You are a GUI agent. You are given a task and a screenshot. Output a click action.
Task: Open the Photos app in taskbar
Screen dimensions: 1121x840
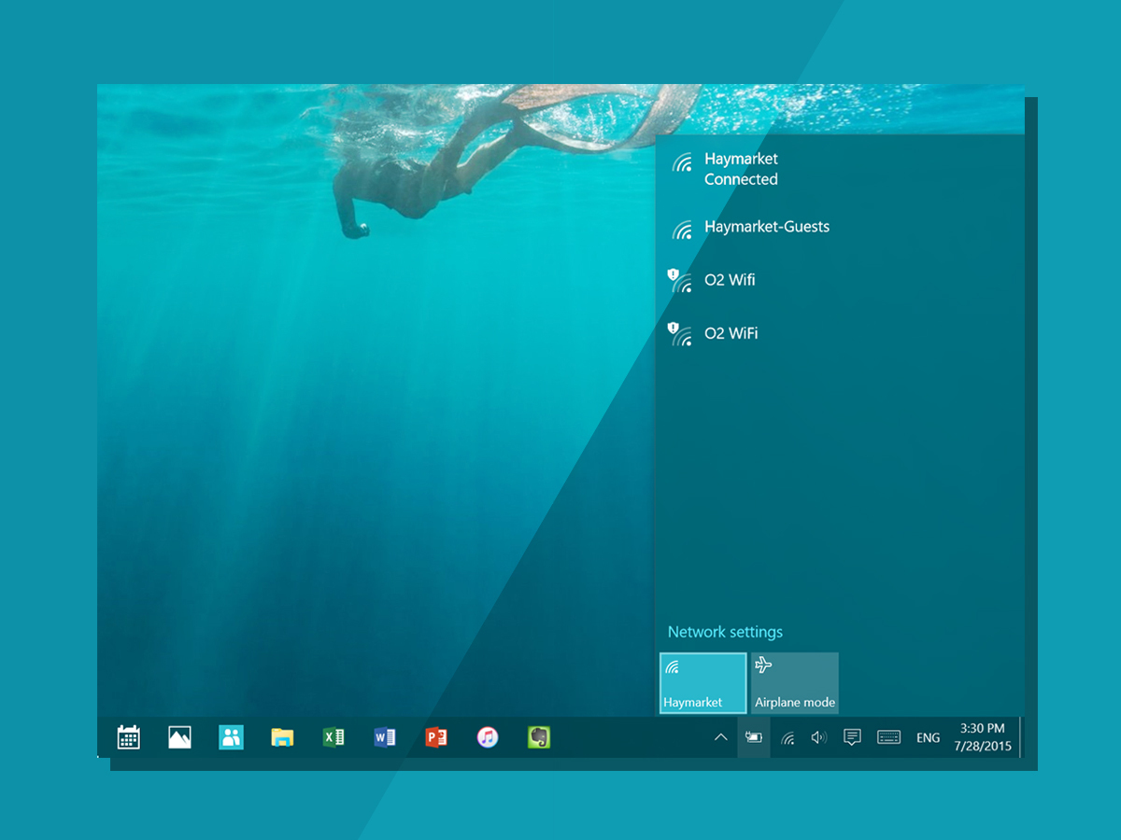pyautogui.click(x=179, y=737)
